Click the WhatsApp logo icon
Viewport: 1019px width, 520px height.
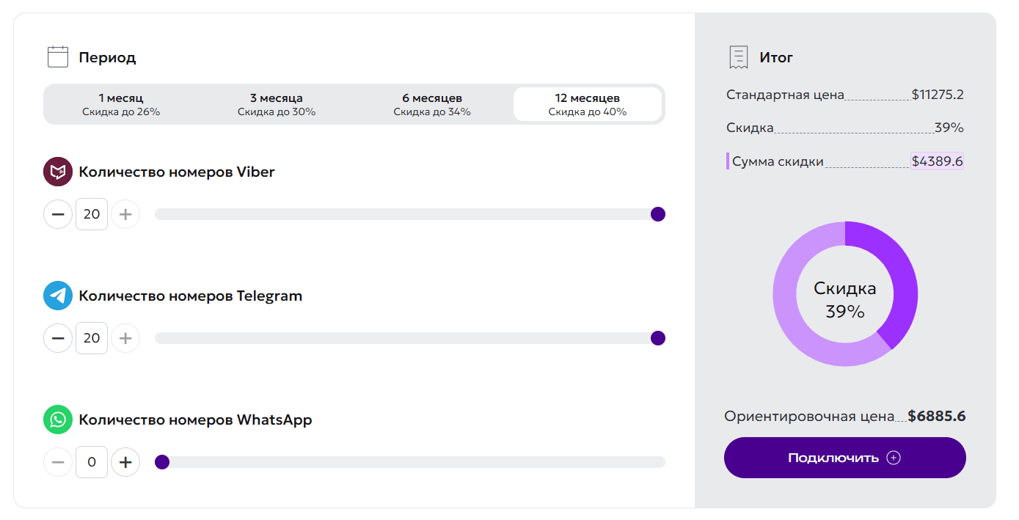(x=58, y=420)
